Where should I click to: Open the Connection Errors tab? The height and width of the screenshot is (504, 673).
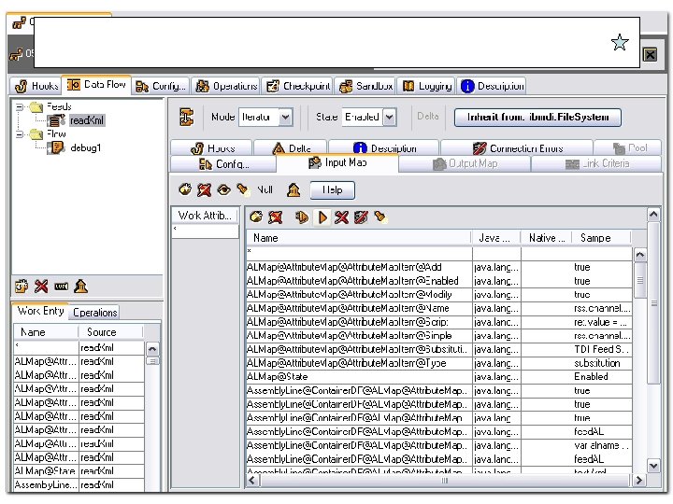pos(517,148)
